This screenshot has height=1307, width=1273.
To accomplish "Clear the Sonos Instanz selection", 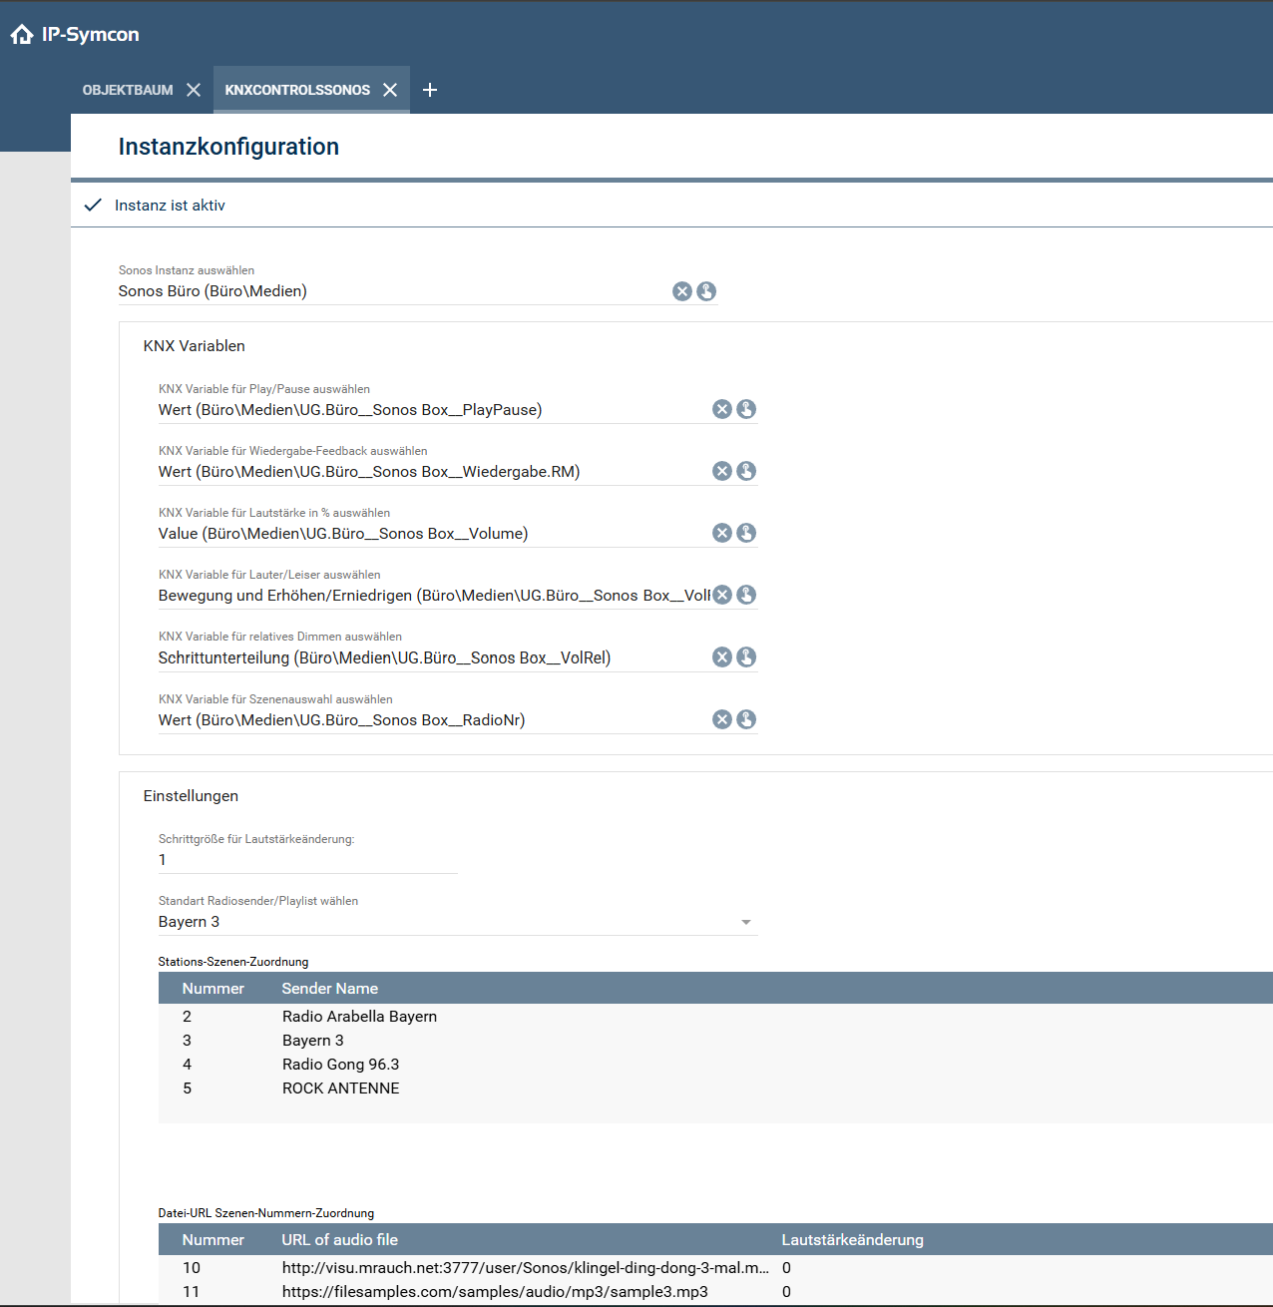I will pos(682,291).
